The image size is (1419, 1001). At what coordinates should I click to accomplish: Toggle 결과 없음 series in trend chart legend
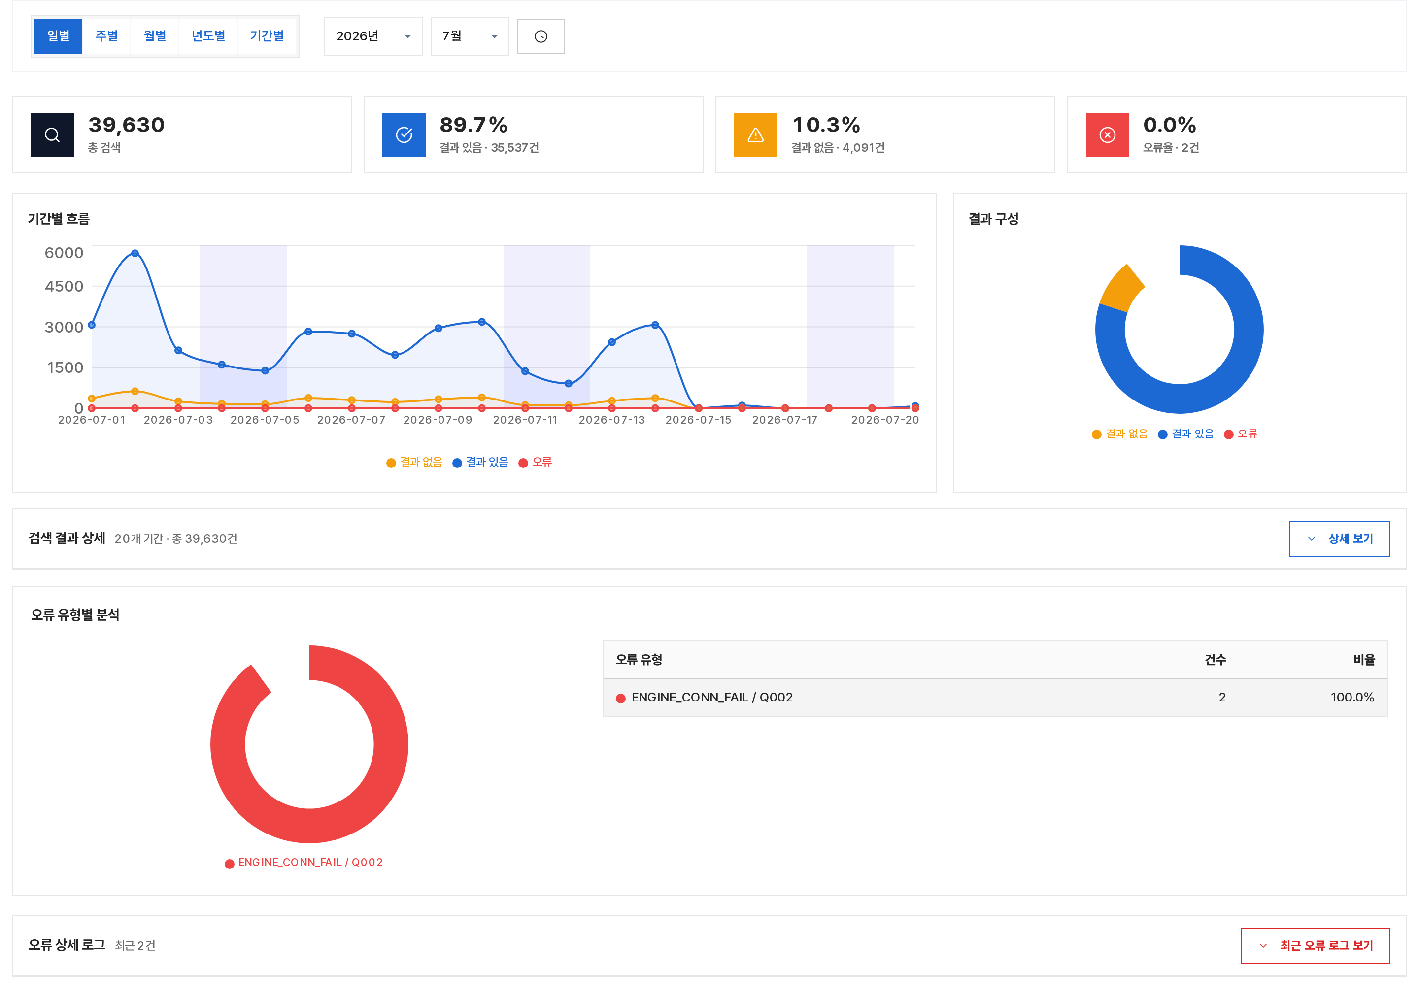414,462
